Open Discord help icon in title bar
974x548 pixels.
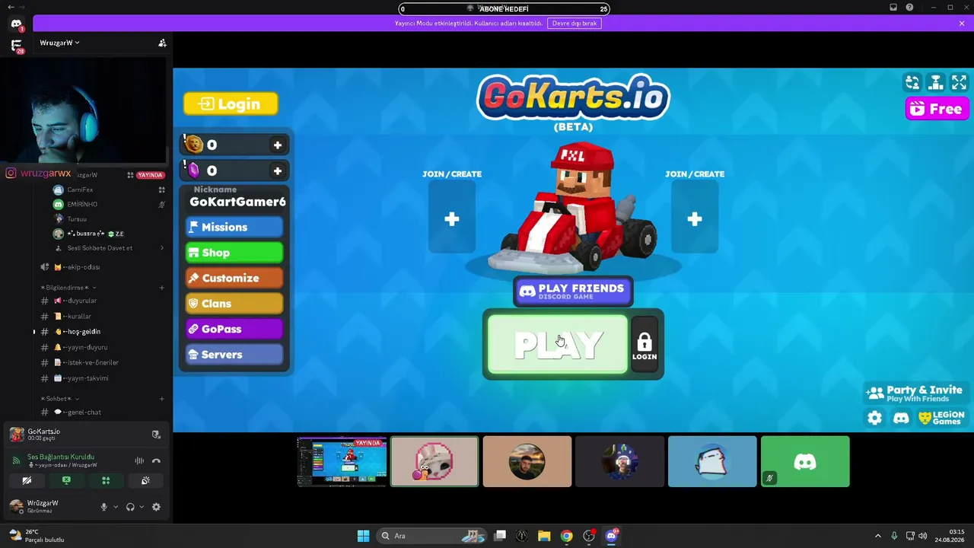[909, 8]
